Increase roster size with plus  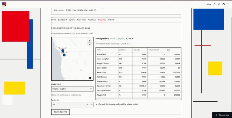tap(91, 105)
